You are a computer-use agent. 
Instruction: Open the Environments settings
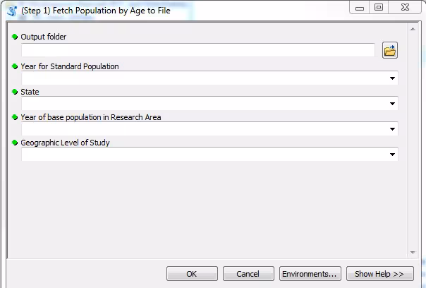coord(310,274)
